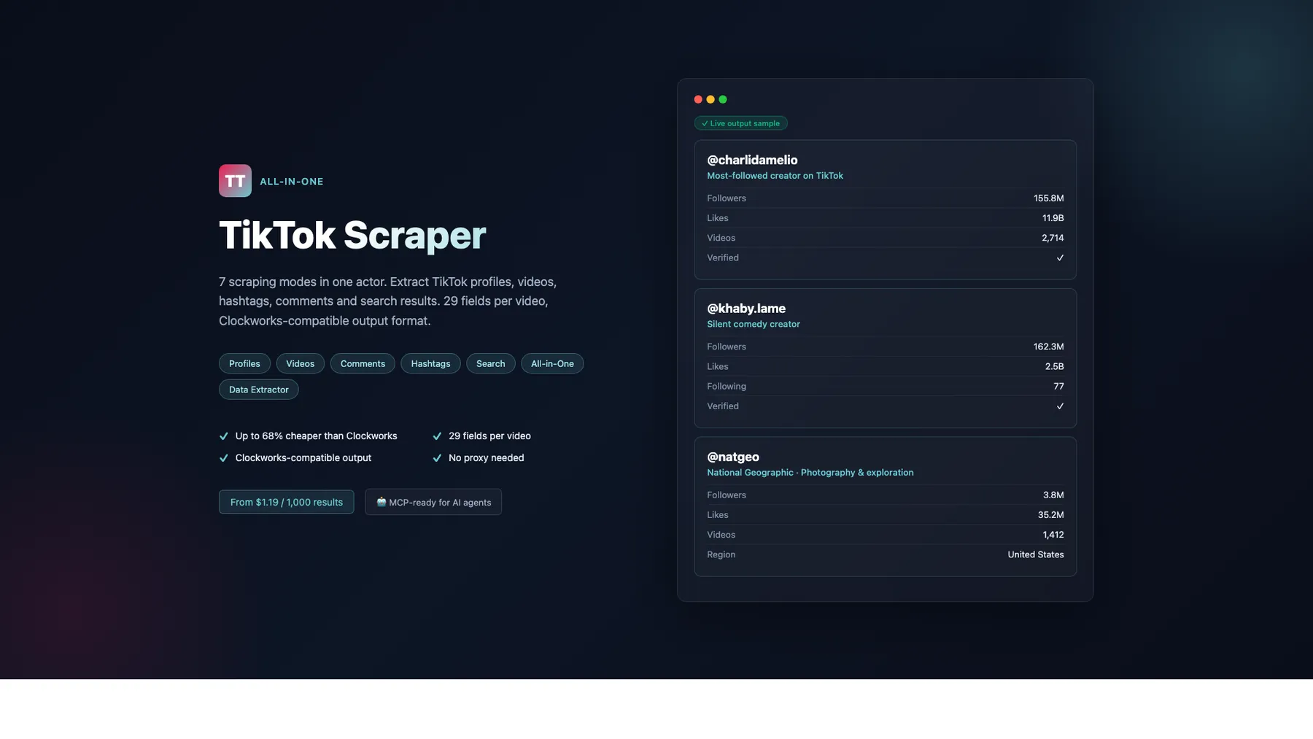Screen dimensions: 1313x739
Task: Click MCP-ready for AI agents badge
Action: pyautogui.click(x=433, y=502)
